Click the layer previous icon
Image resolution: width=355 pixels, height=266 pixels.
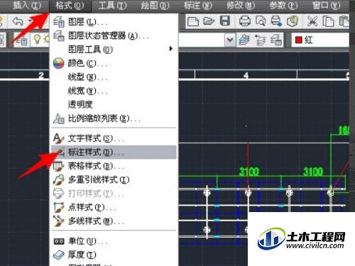(x=260, y=40)
